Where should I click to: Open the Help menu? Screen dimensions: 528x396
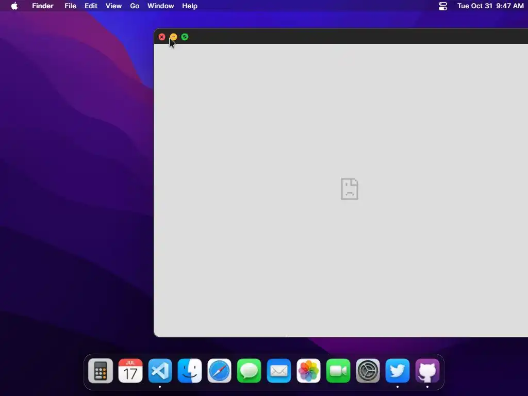190,6
